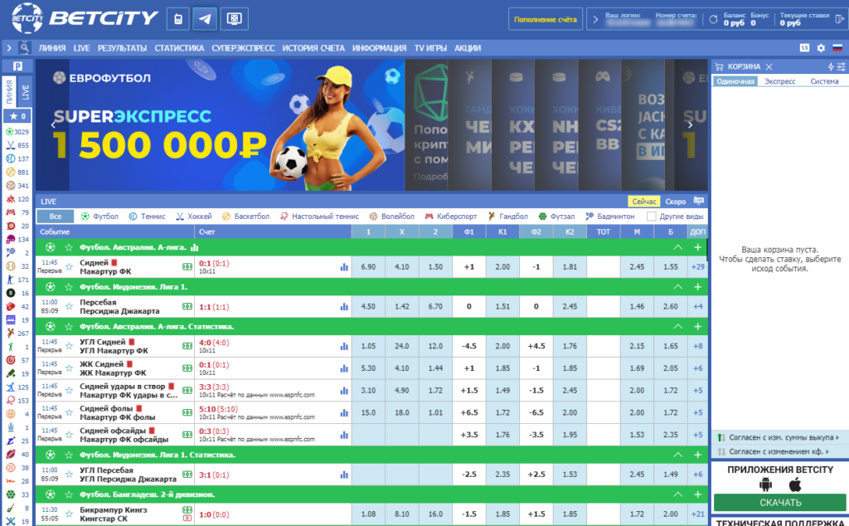
Task: Favorite Футбол. Австралия. А-лига league star
Action: point(68,247)
